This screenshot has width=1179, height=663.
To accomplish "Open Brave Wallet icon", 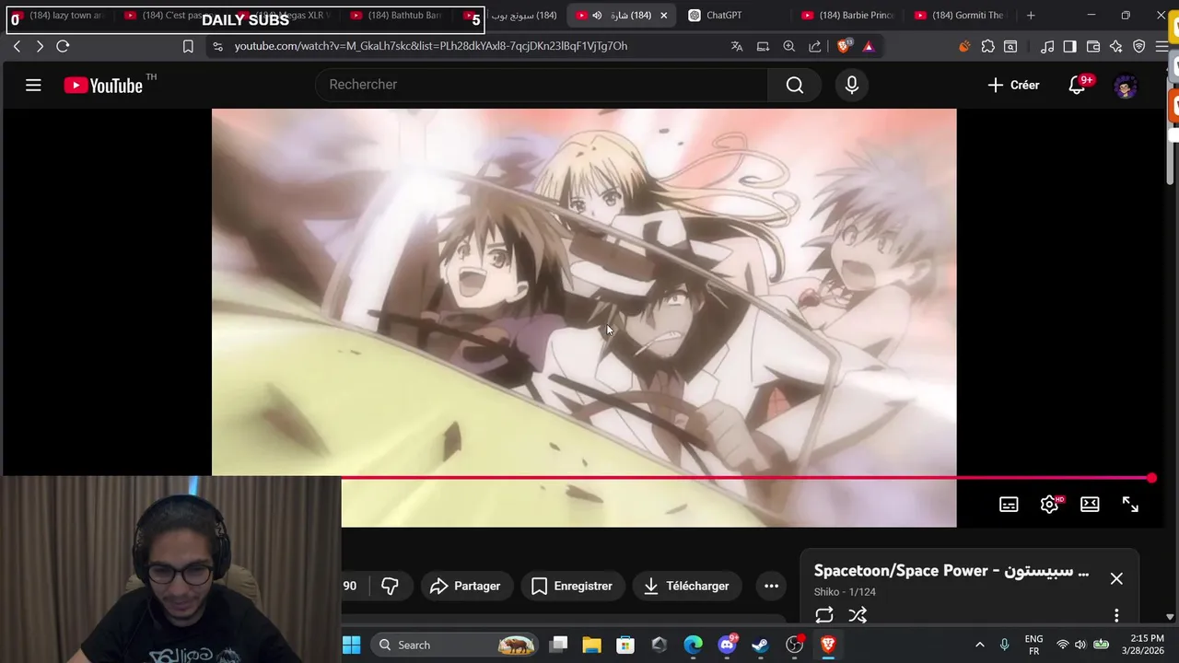I will [1093, 46].
